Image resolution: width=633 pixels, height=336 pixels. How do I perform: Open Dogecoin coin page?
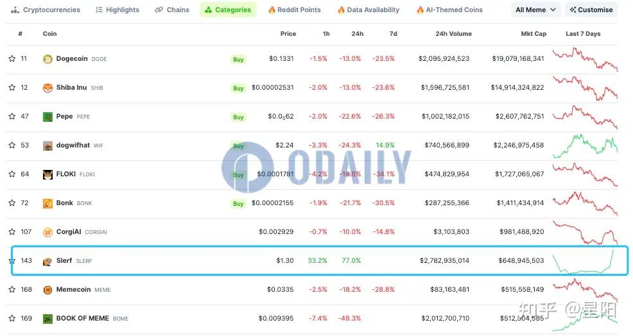click(x=72, y=59)
